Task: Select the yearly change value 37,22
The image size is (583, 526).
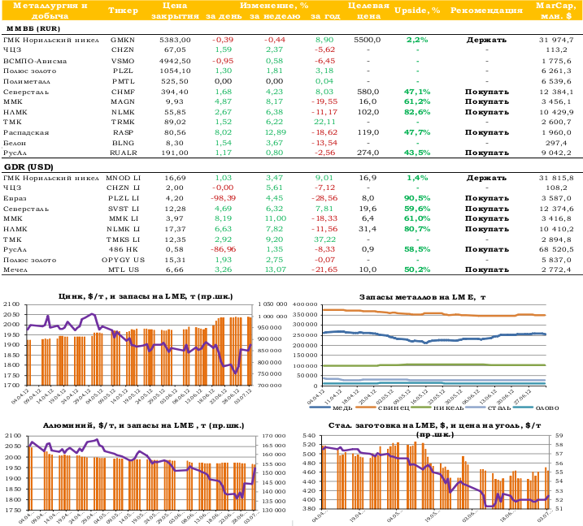Action: (x=324, y=239)
